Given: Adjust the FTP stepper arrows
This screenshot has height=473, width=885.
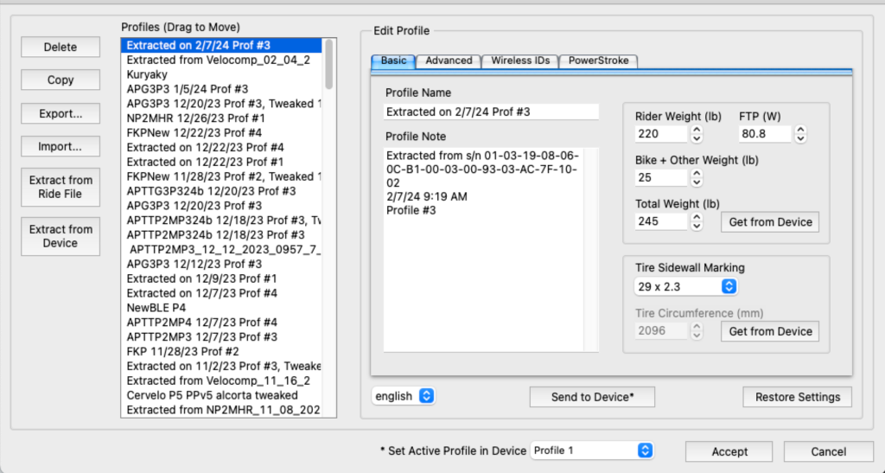Looking at the screenshot, I should [801, 134].
